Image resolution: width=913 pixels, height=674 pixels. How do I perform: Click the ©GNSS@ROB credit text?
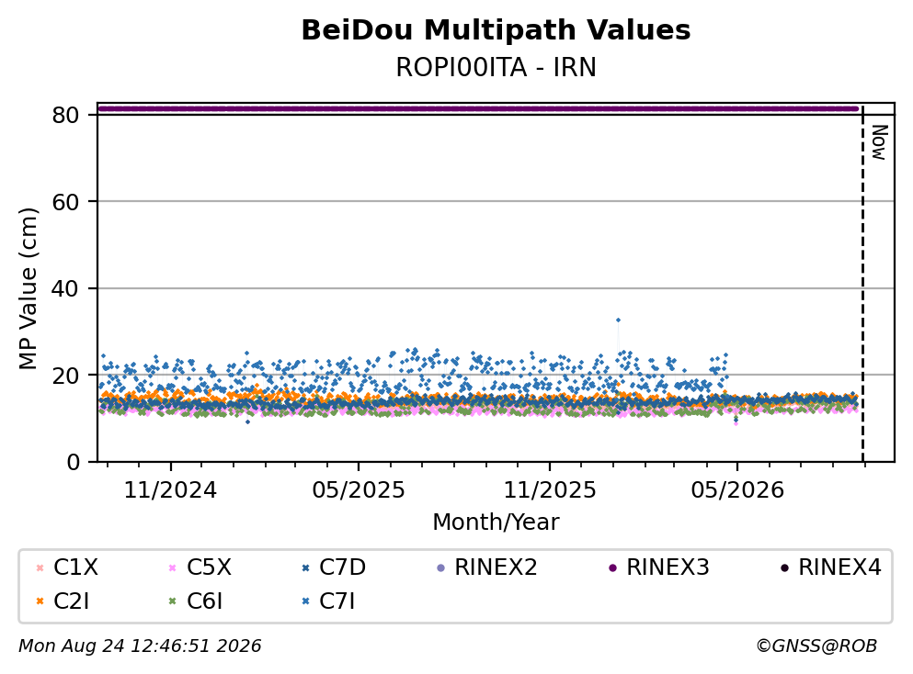[x=816, y=646]
